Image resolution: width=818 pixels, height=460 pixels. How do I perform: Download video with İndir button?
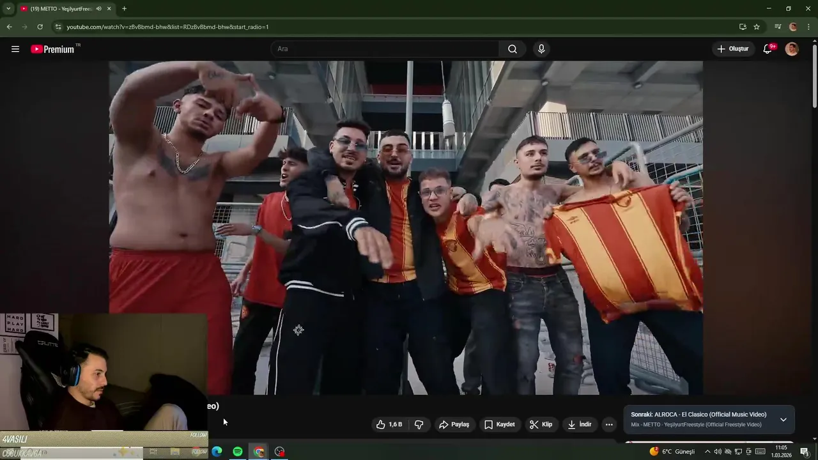click(580, 424)
